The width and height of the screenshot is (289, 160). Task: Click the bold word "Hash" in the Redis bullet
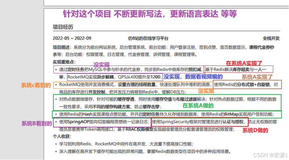[87, 114]
